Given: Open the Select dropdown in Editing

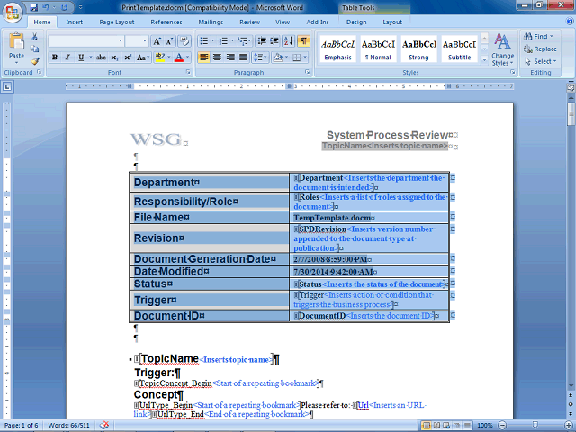Looking at the screenshot, I should tap(540, 61).
